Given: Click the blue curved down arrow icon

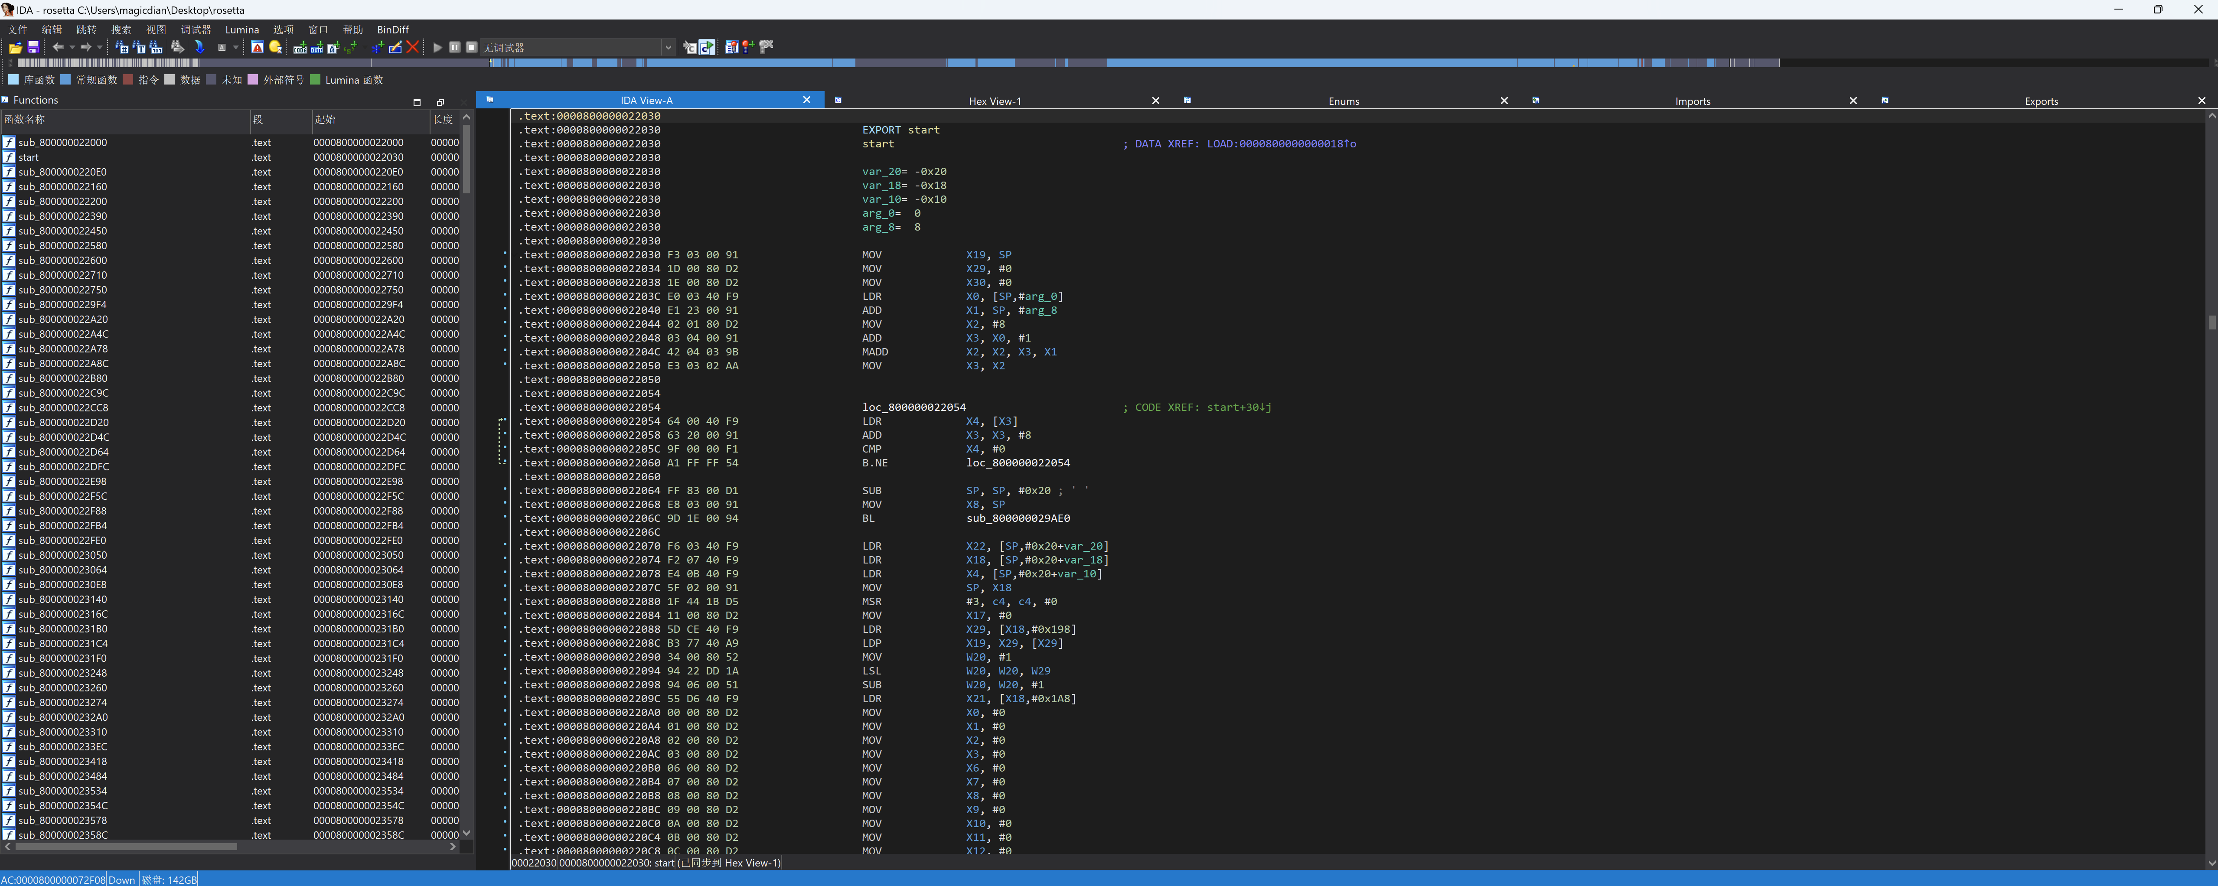Looking at the screenshot, I should point(200,47).
